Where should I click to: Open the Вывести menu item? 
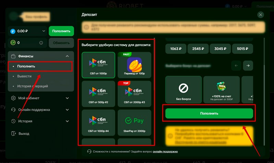(24, 76)
